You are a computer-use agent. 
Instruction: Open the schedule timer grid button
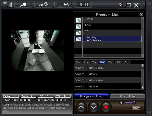pos(83,5)
